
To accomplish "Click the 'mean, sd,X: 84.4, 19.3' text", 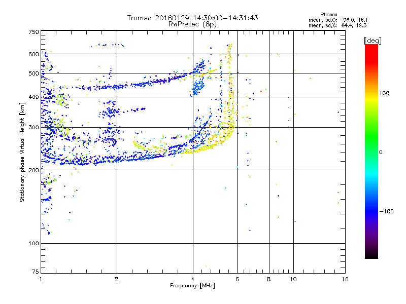I will [337, 25].
